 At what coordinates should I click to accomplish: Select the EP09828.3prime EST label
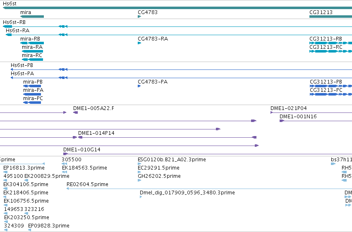48,226
